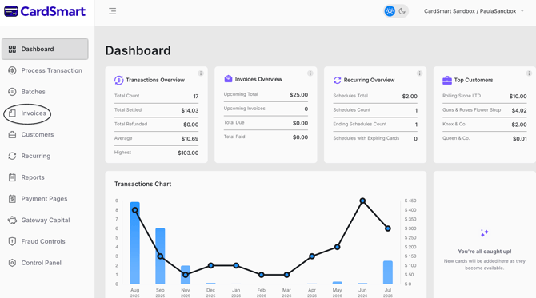Click Upcoming Total amount $25.00

click(298, 95)
